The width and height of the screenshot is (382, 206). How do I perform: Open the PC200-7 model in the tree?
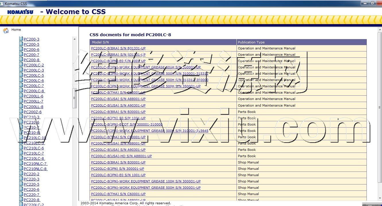31,55
